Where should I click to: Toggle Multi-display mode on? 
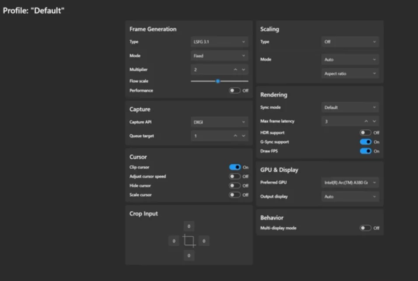(365, 228)
